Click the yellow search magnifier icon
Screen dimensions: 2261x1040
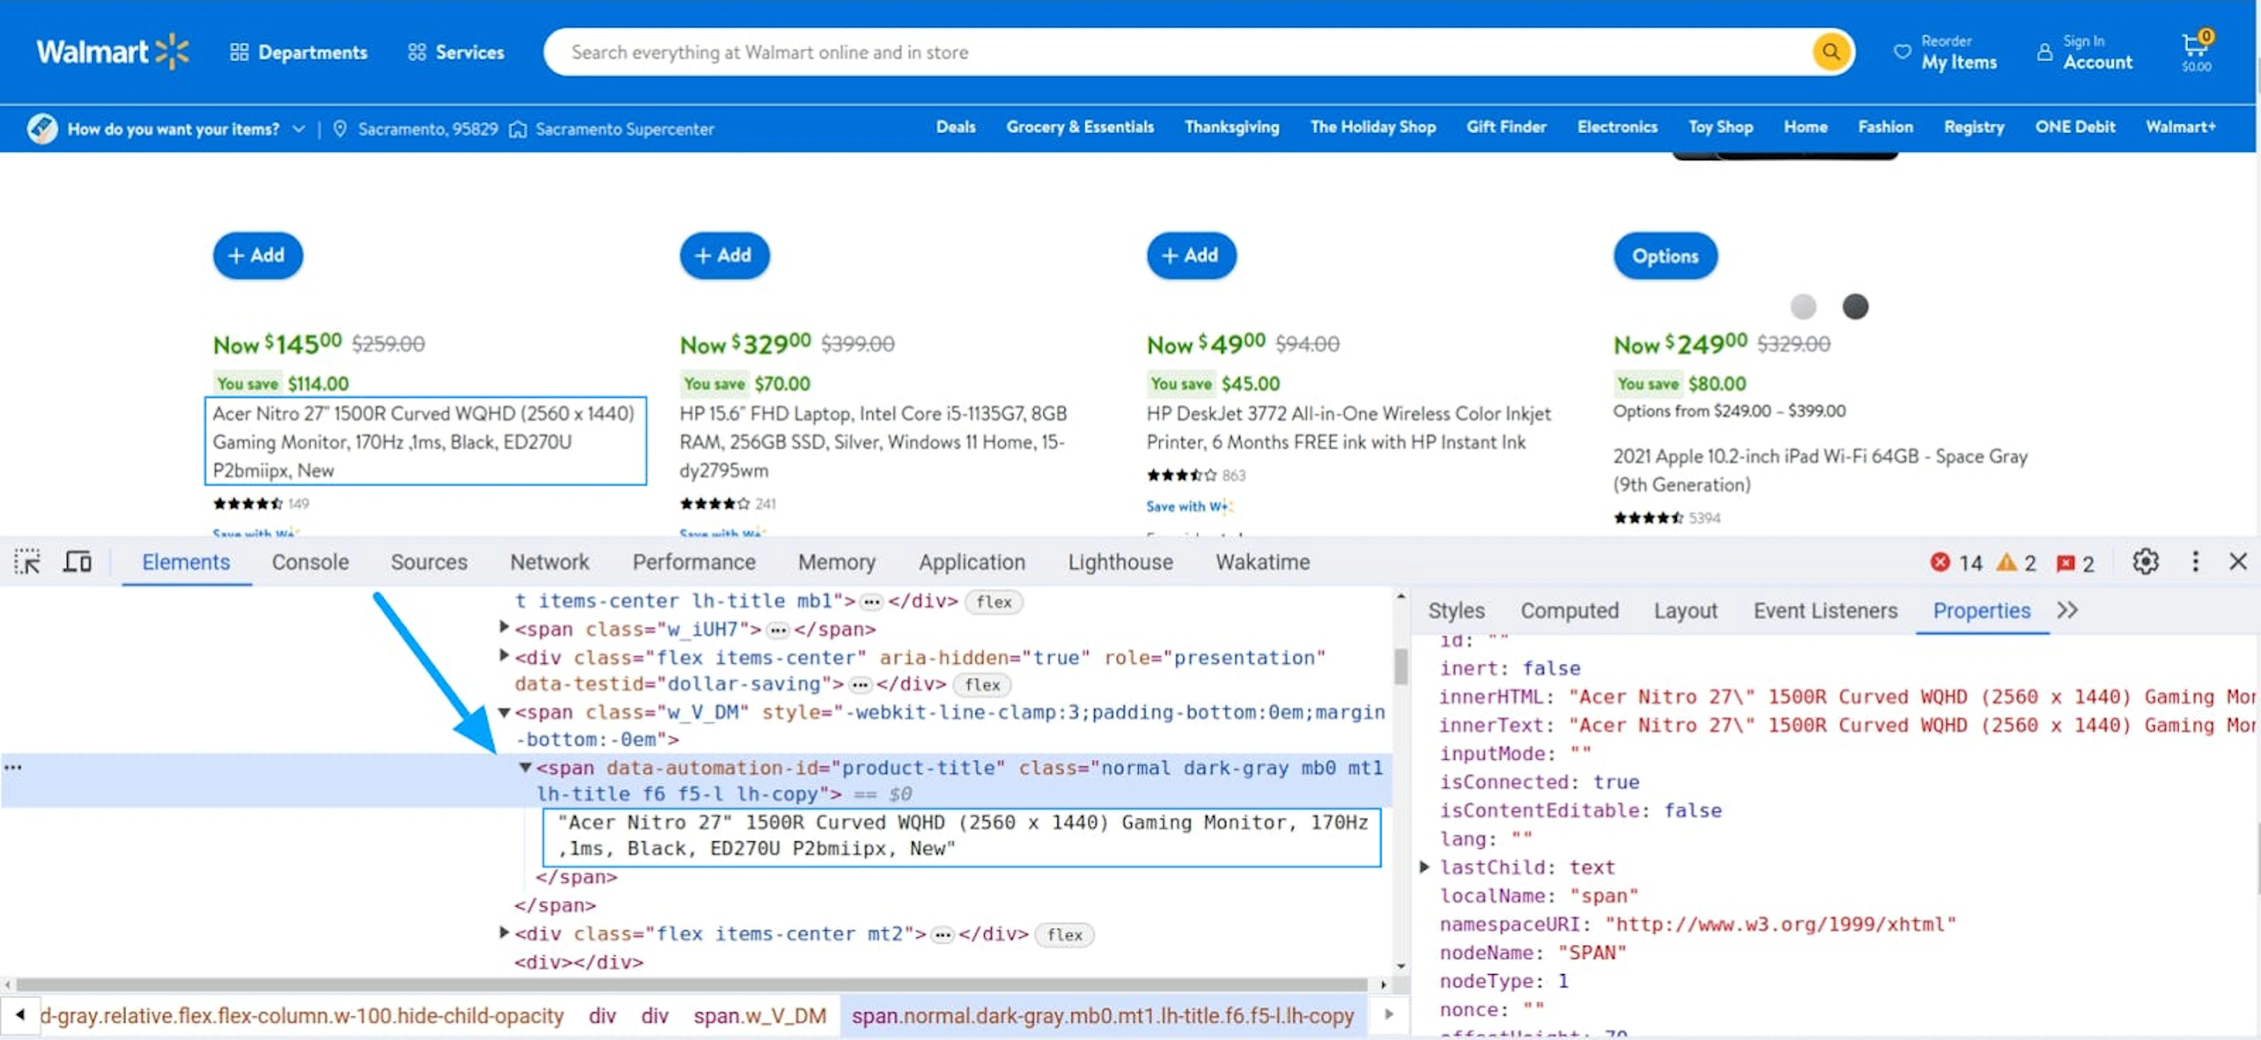pos(1832,52)
